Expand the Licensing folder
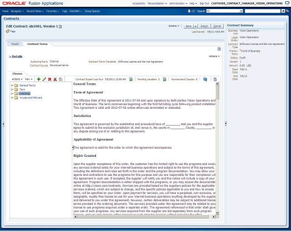Screen dimensions: 291x232 click(12, 93)
